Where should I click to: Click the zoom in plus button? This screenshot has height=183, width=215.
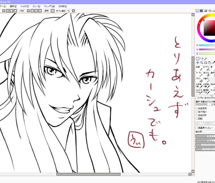click(x=11, y=11)
